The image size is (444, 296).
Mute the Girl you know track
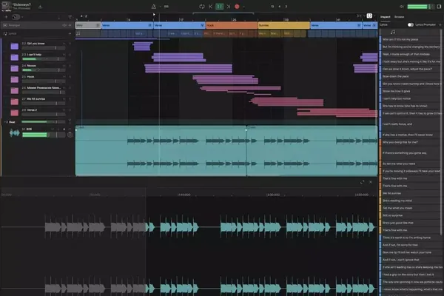tap(64, 44)
